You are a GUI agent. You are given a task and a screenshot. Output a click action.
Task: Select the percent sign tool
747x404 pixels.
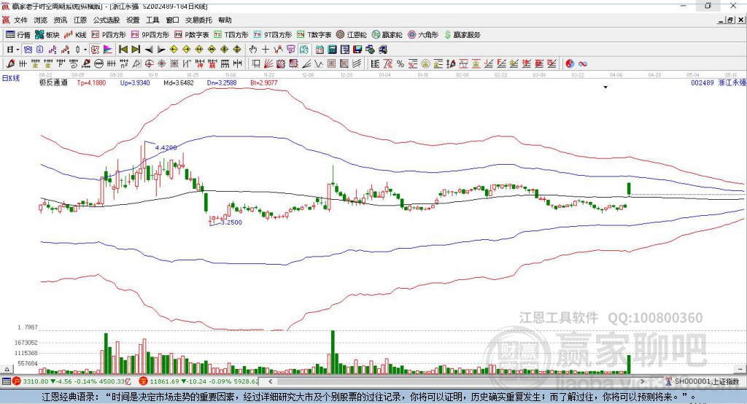click(x=400, y=63)
